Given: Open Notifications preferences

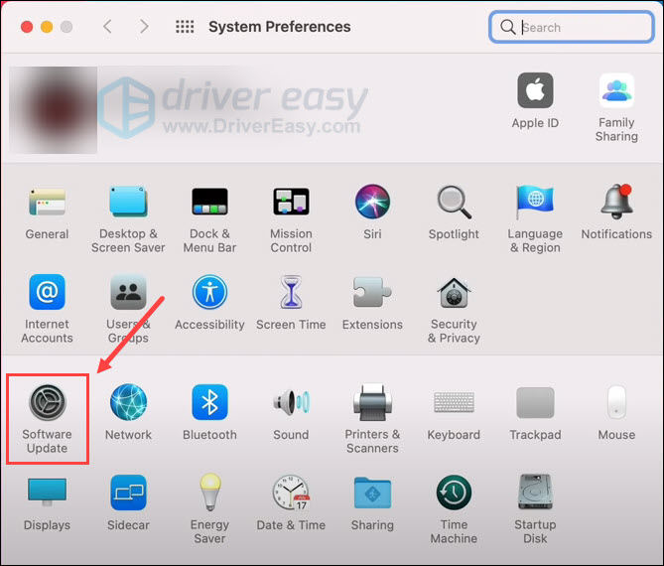Looking at the screenshot, I should (x=616, y=203).
